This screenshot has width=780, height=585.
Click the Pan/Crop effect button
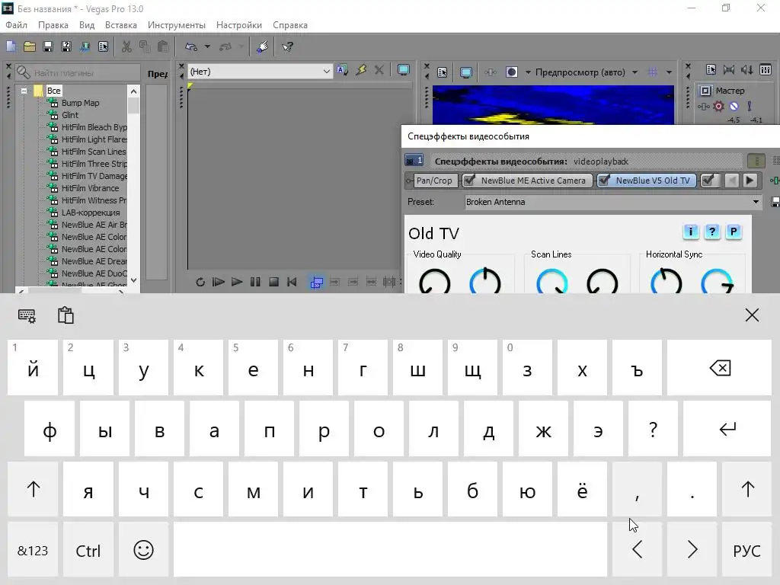click(x=434, y=181)
